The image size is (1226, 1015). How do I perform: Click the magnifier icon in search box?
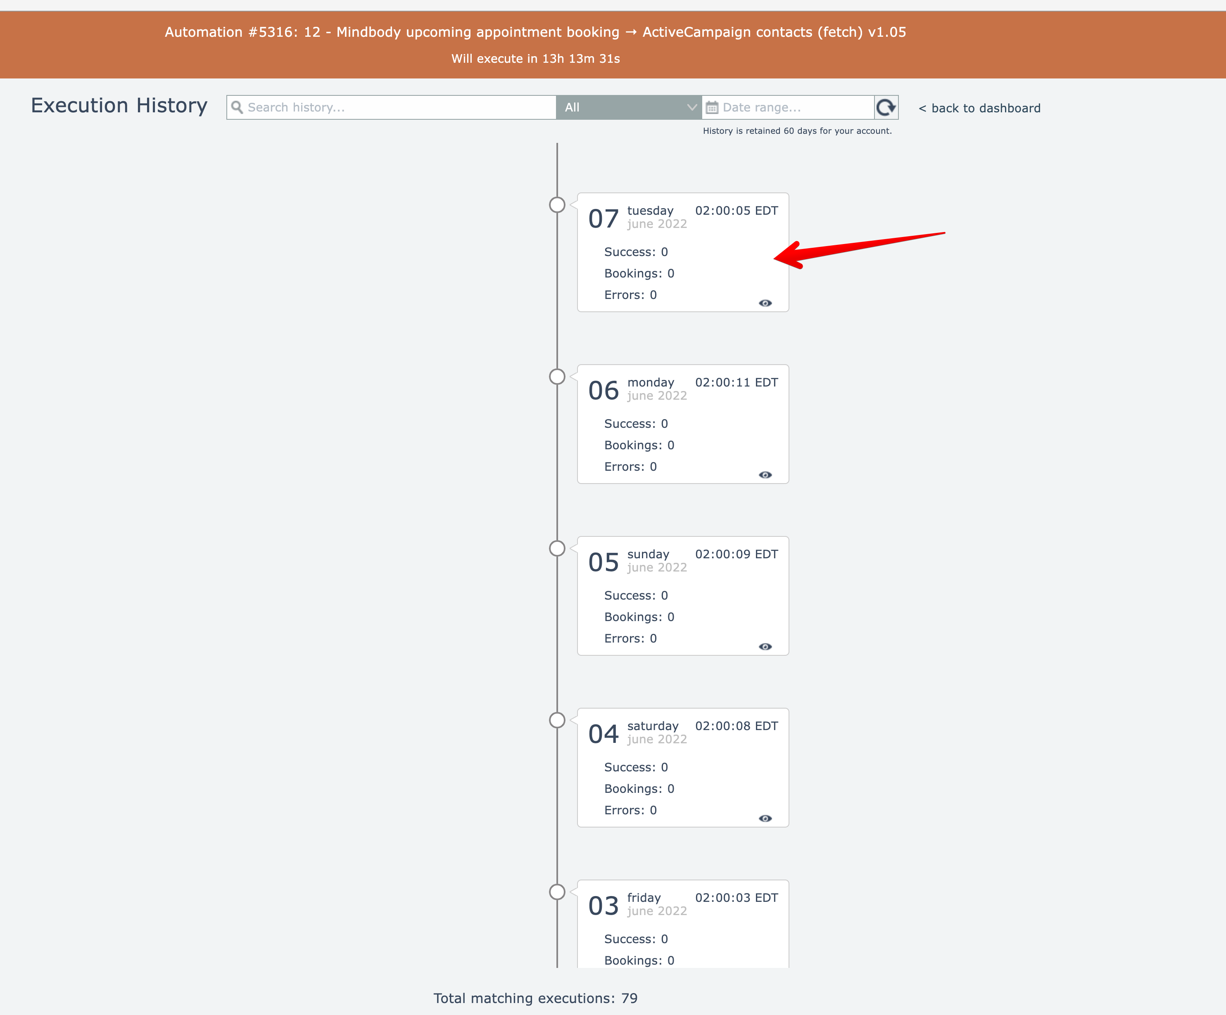(237, 107)
